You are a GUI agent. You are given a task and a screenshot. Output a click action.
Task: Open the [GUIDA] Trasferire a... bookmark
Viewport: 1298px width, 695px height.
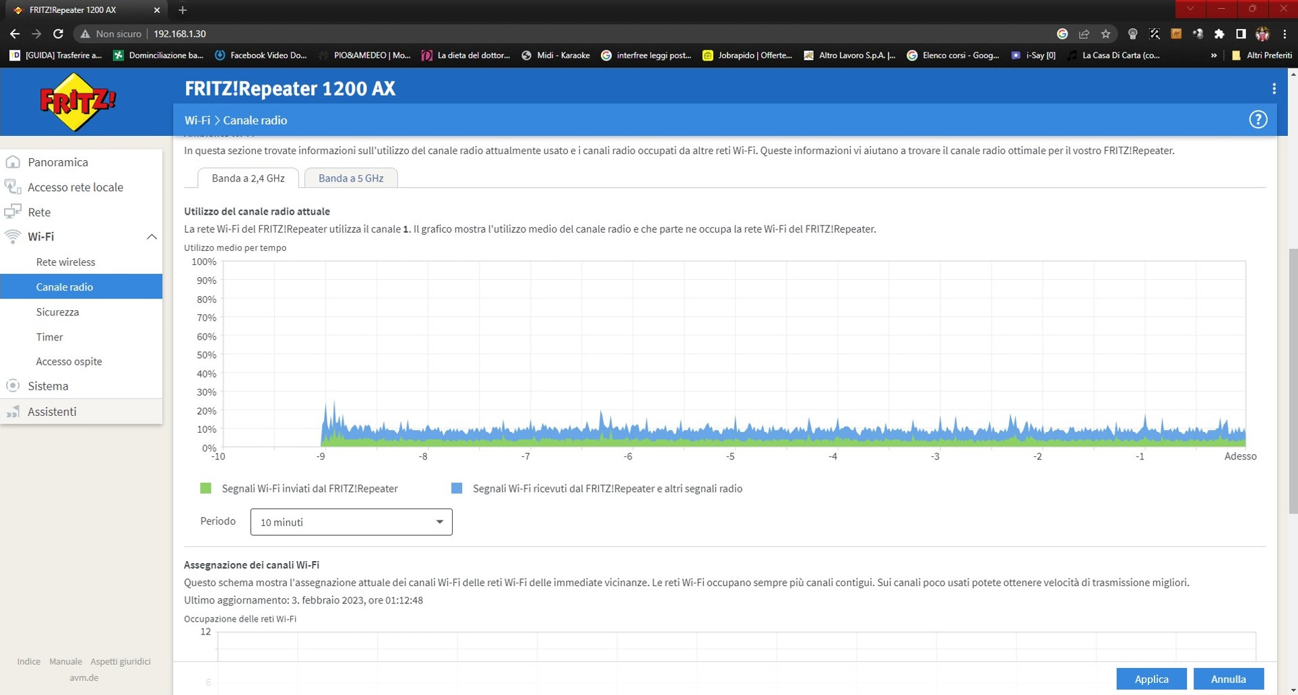(x=56, y=55)
